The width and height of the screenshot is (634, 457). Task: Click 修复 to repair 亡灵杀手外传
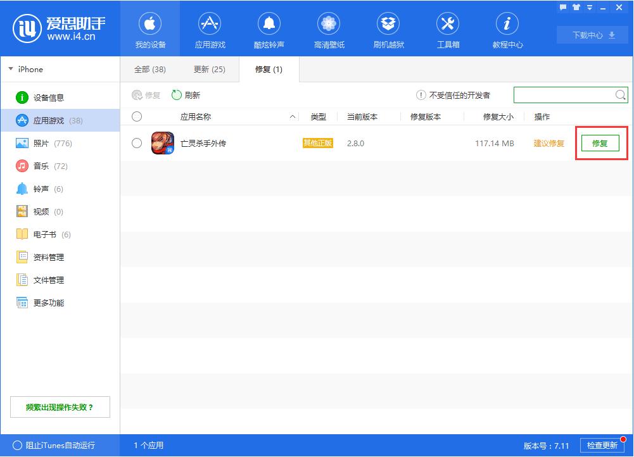point(600,143)
